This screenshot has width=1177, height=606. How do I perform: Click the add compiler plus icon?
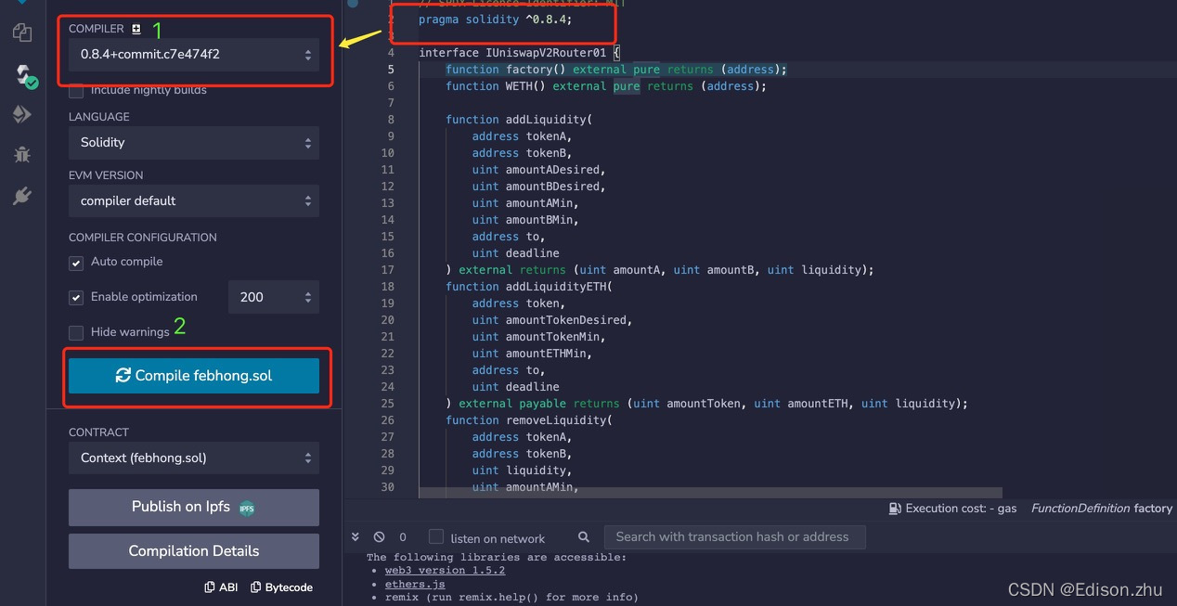136,29
